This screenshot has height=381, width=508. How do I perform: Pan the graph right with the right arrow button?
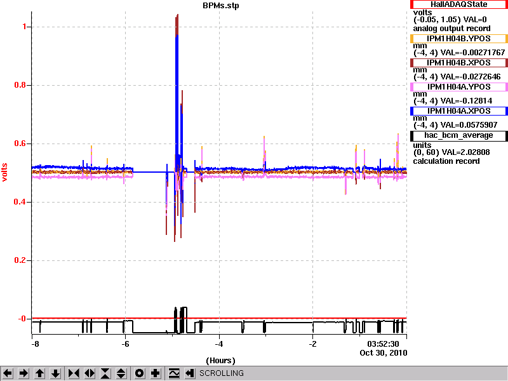coord(23,373)
